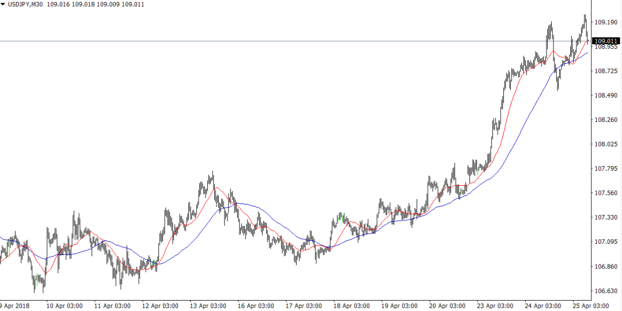This screenshot has height=311, width=622.
Task: Click the 108.725 price axis label
Action: coord(605,71)
